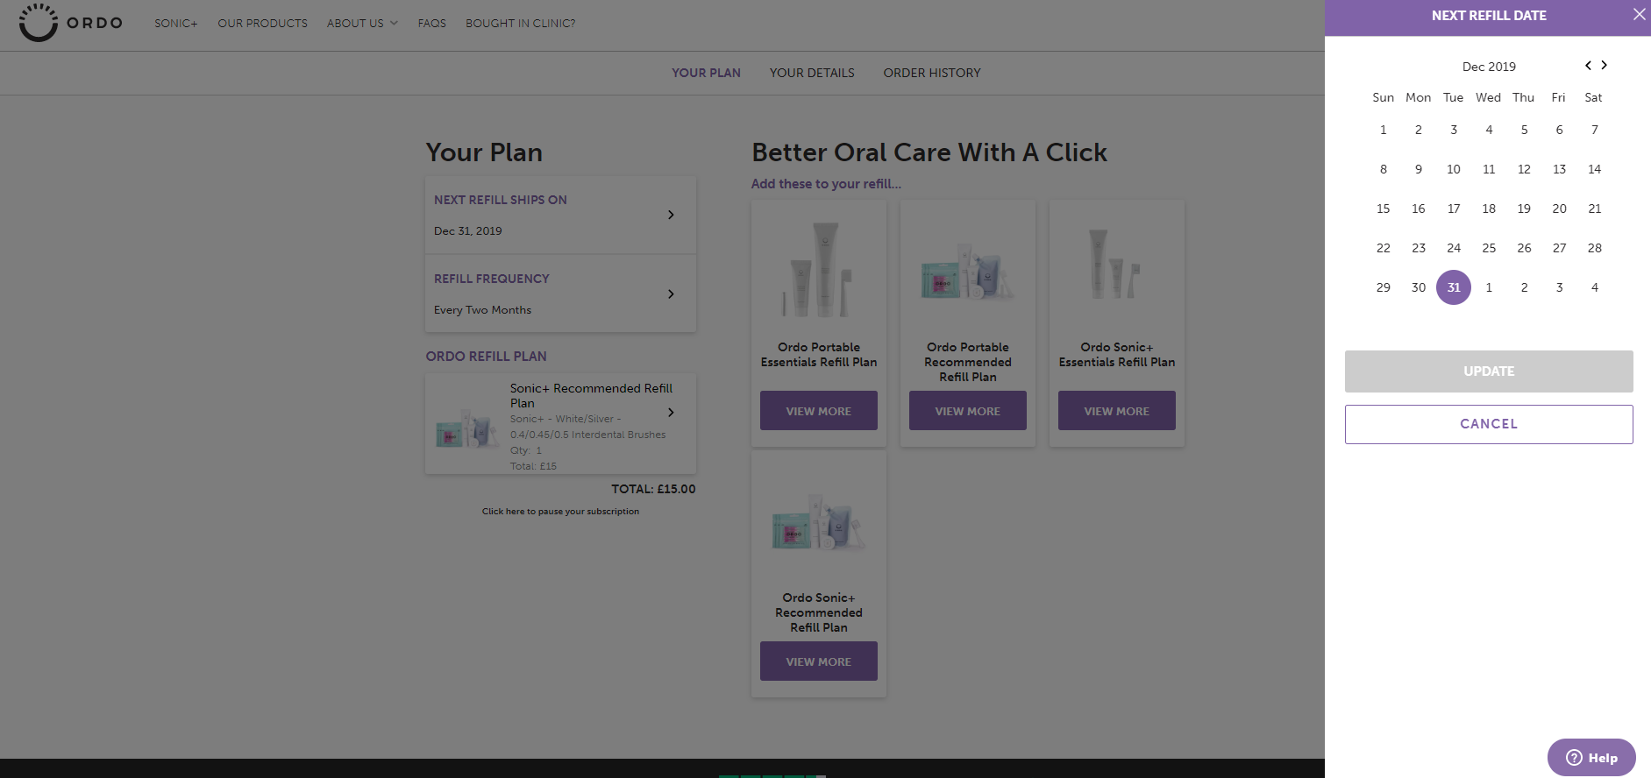Select December 8 in calendar

coord(1384,169)
